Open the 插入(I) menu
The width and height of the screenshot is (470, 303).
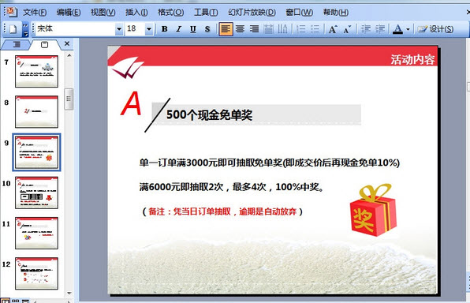point(136,13)
